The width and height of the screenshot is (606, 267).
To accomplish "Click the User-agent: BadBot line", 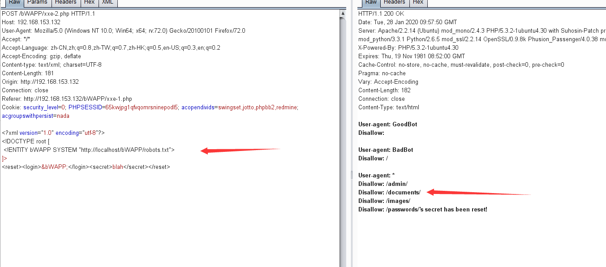I will (386, 150).
